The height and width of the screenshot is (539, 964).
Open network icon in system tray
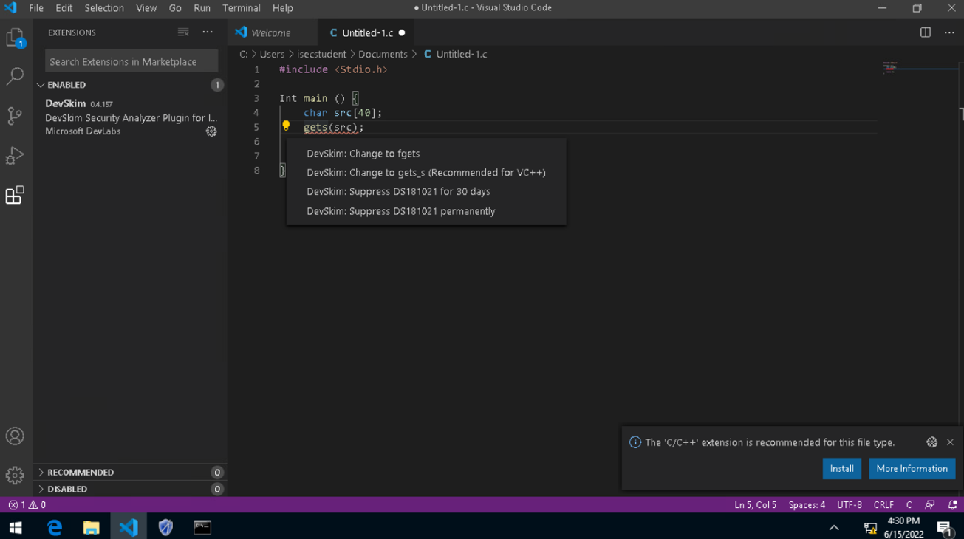pyautogui.click(x=870, y=527)
